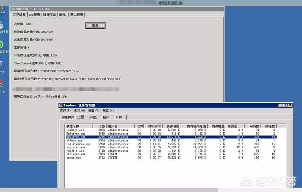Switch to Task Manager 联网 tab

pos(106,117)
